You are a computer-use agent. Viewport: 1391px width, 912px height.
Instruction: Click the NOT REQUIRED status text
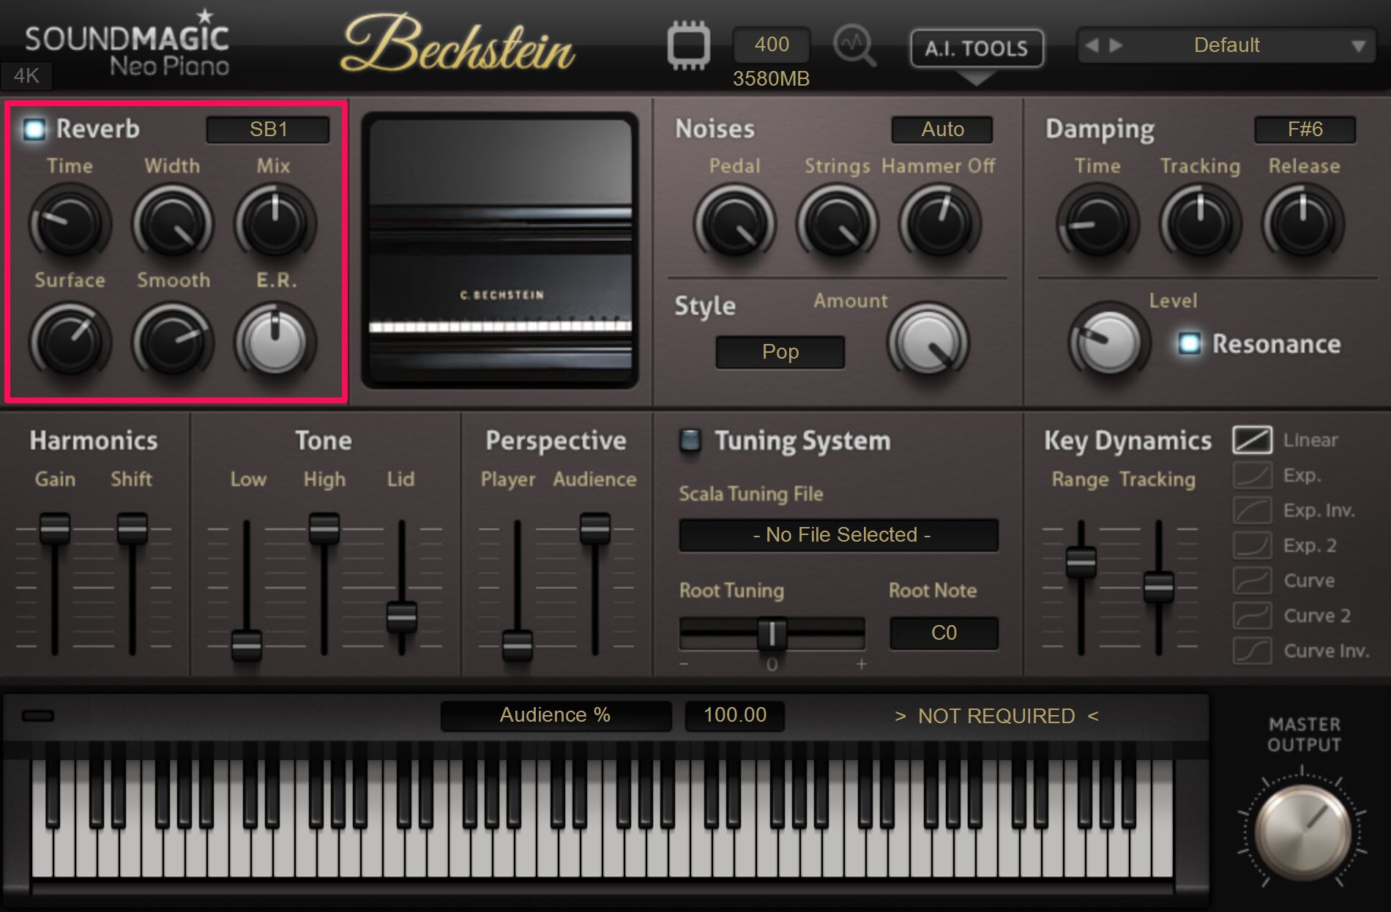coord(996,716)
